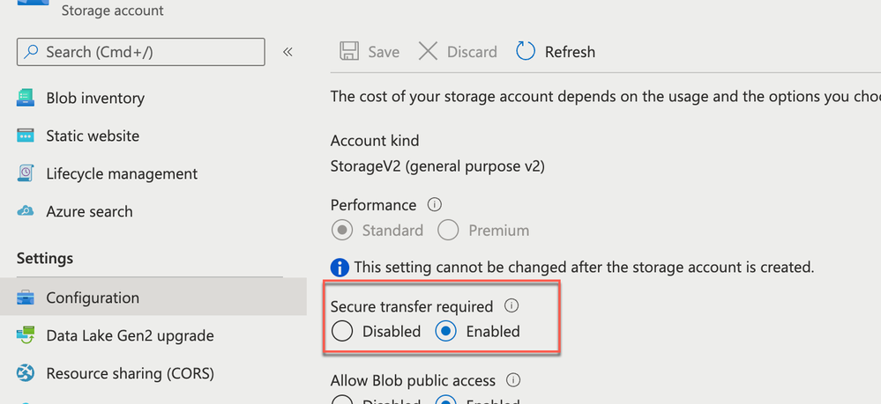Select Enabled for Secure transfer required

tap(446, 332)
